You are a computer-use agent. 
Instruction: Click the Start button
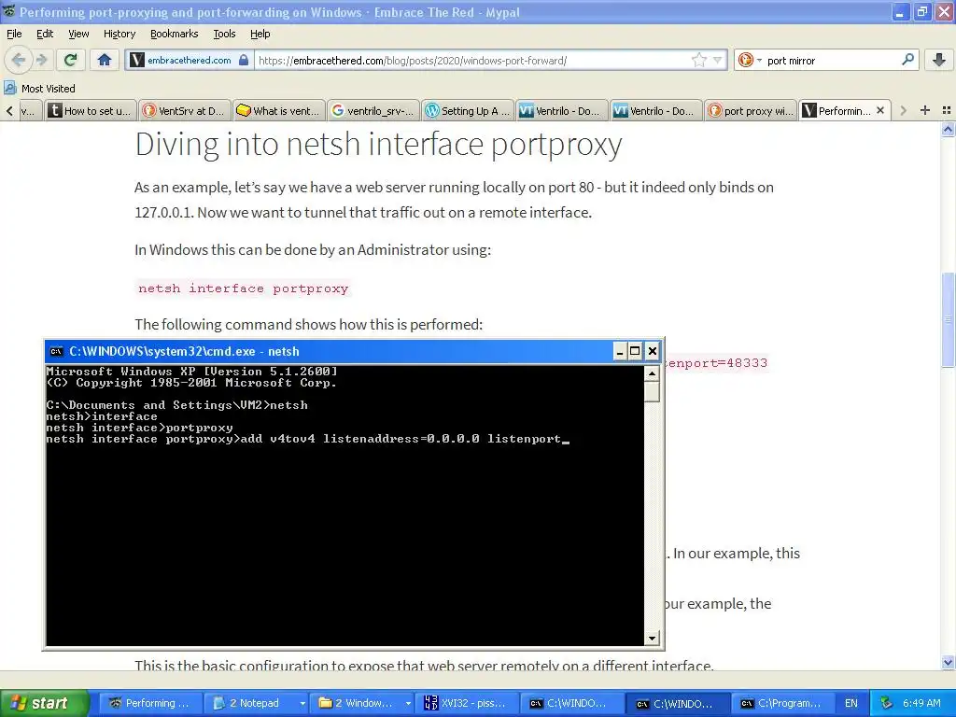click(x=44, y=703)
